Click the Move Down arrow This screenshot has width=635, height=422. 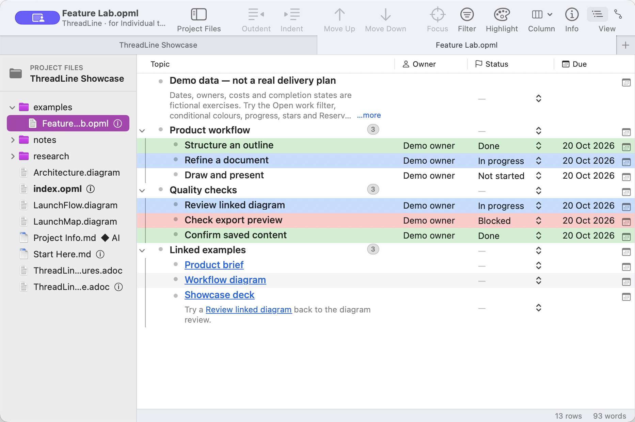(385, 15)
